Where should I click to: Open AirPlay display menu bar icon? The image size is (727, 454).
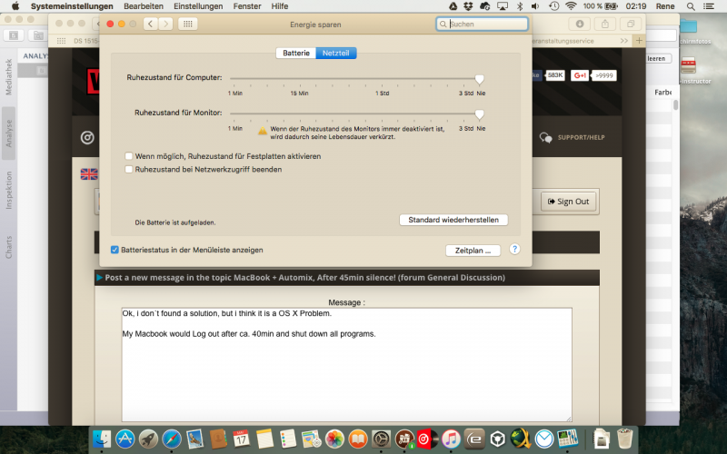click(x=503, y=6)
